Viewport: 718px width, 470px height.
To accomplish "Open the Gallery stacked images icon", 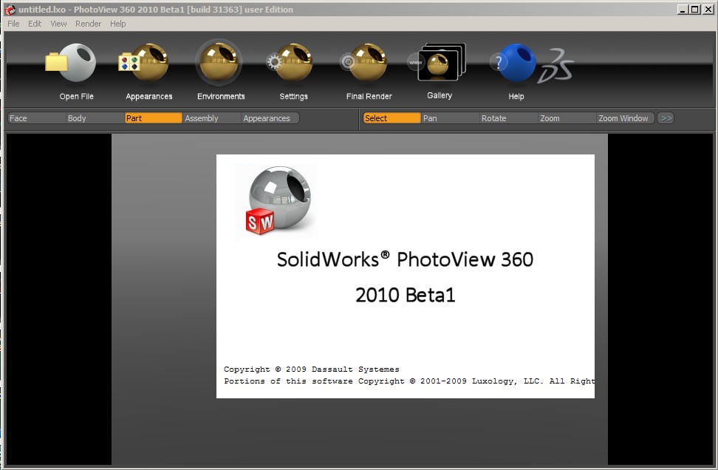I will tap(437, 62).
